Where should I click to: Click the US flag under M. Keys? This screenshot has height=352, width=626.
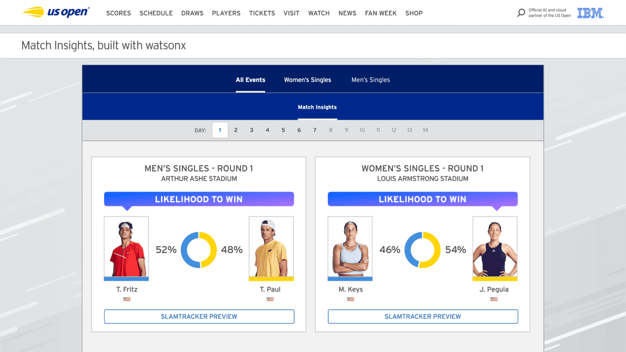(351, 299)
